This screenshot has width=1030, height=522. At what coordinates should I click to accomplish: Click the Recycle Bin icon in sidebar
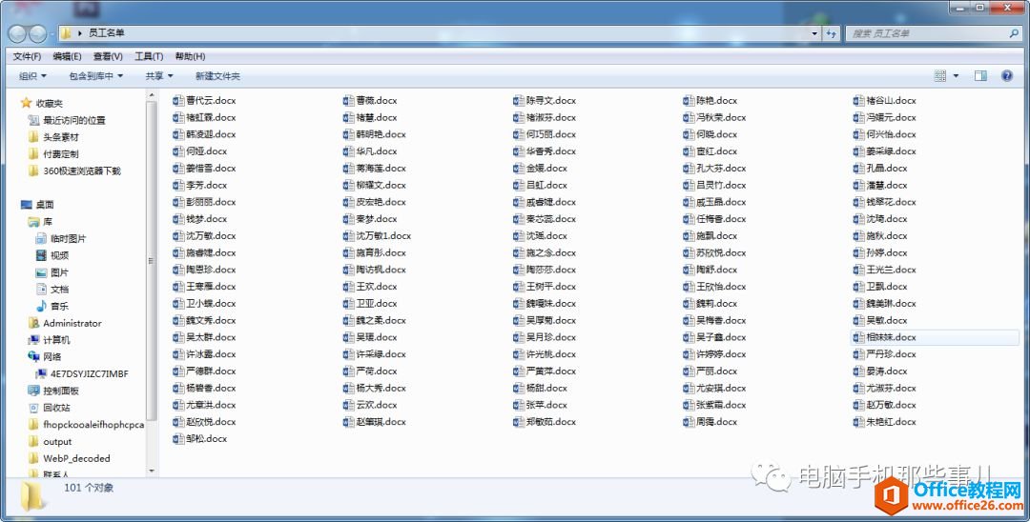click(x=33, y=408)
